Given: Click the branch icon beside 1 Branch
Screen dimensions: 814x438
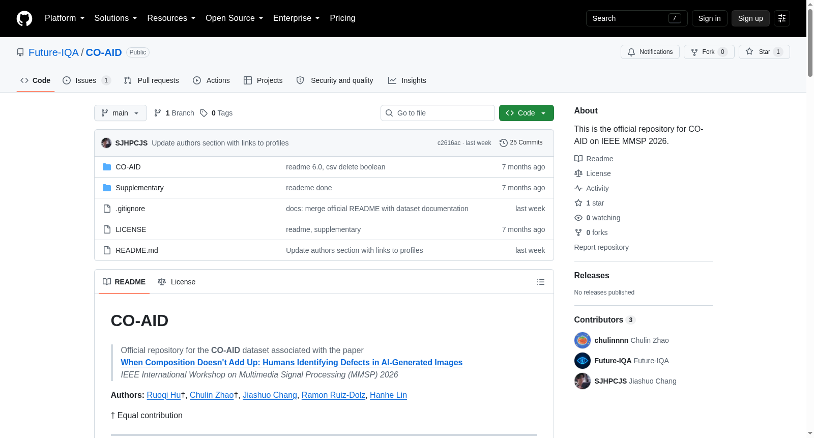Looking at the screenshot, I should point(158,113).
